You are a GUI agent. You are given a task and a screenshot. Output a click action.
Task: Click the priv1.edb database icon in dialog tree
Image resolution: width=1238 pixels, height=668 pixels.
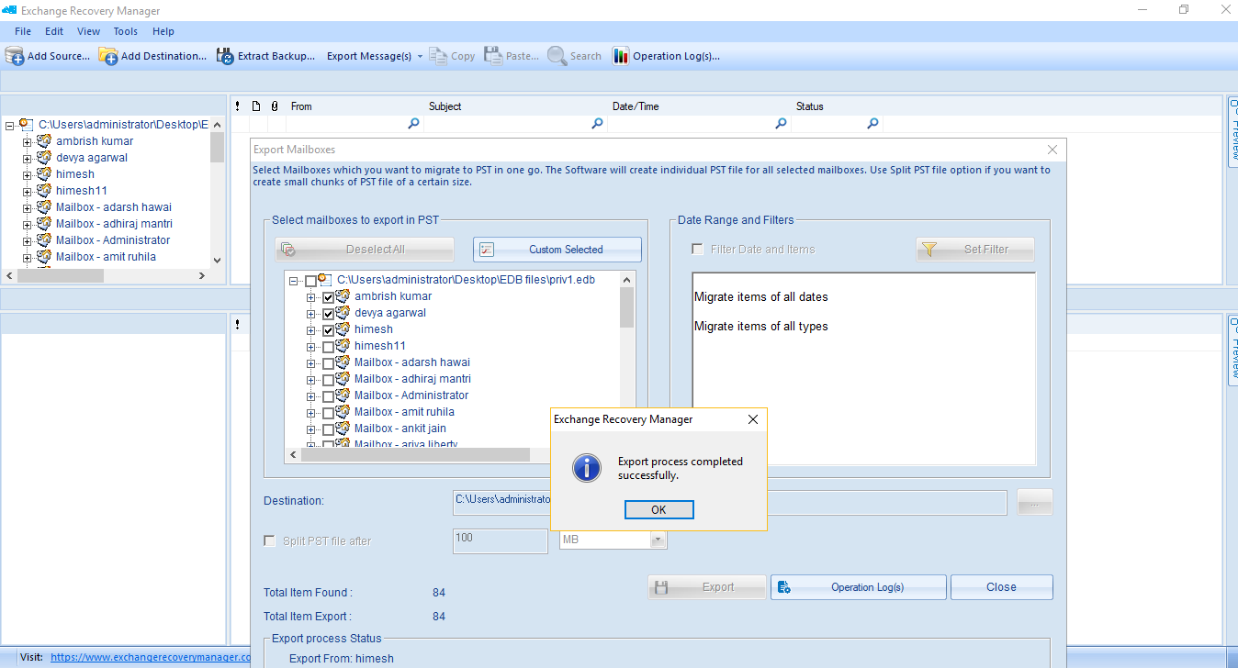point(325,280)
